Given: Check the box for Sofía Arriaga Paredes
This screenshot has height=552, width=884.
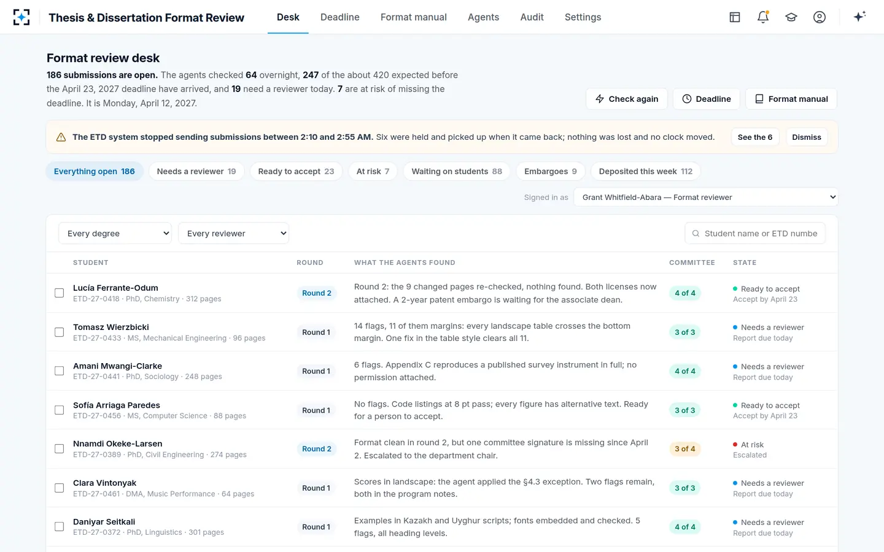Looking at the screenshot, I should pos(60,410).
